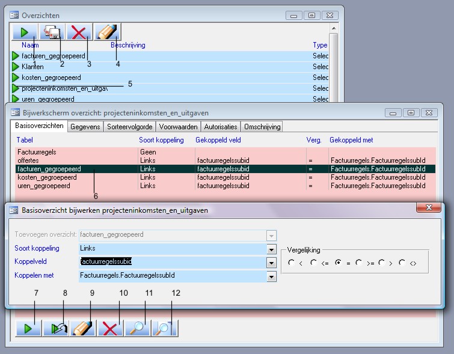Click the Gekoppeld met column header
The width and height of the screenshot is (454, 354).
(x=351, y=140)
